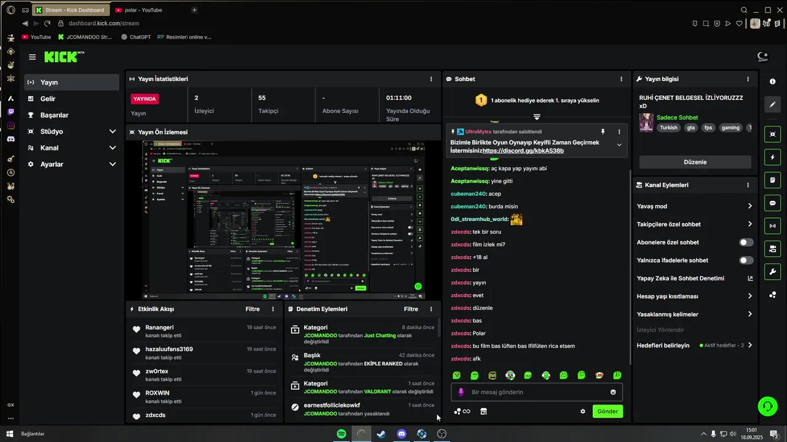This screenshot has width=787, height=442.
Task: Open the shop icon below chat
Action: (483, 411)
